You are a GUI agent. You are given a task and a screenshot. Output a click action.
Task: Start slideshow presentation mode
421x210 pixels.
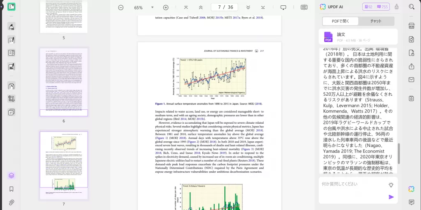point(283,7)
